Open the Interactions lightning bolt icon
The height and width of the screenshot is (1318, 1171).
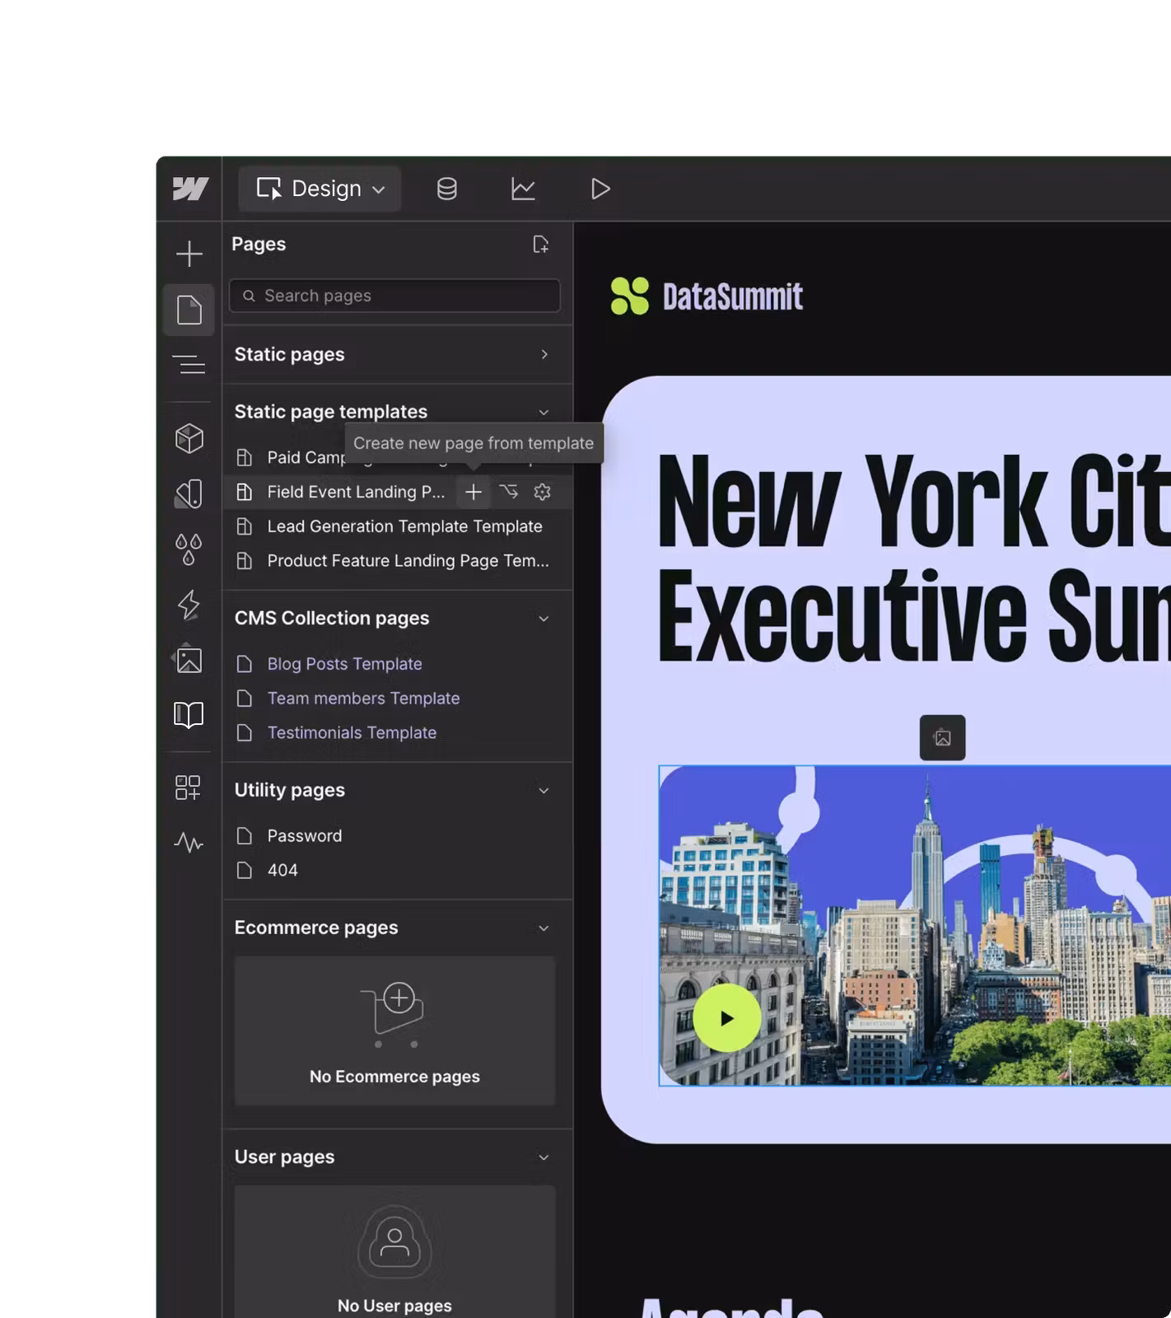click(189, 605)
